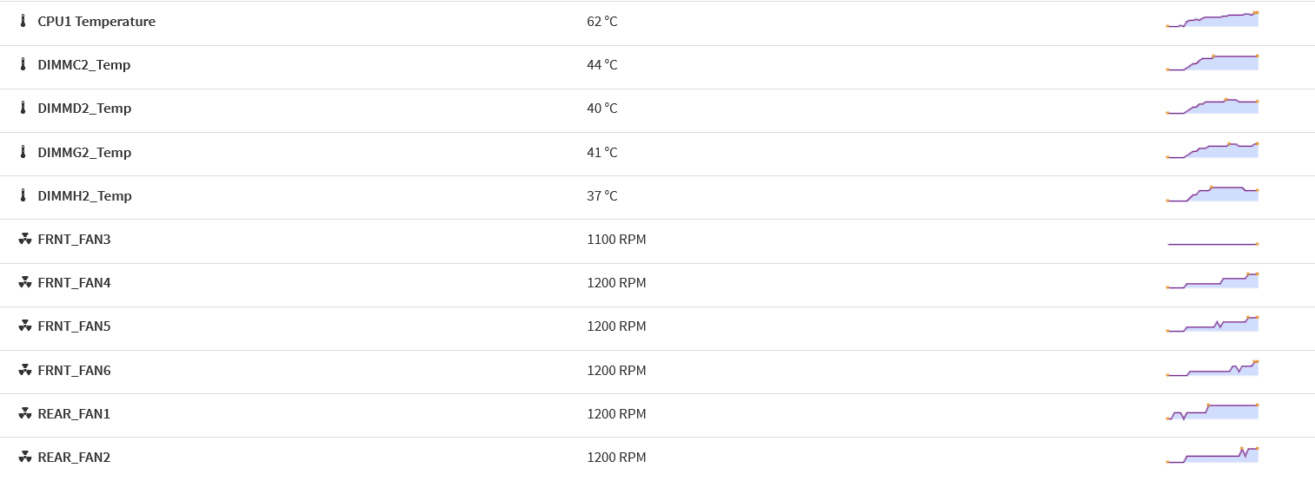The width and height of the screenshot is (1315, 481).
Task: Click the FRNT_FAN5 fan icon
Action: click(24, 326)
